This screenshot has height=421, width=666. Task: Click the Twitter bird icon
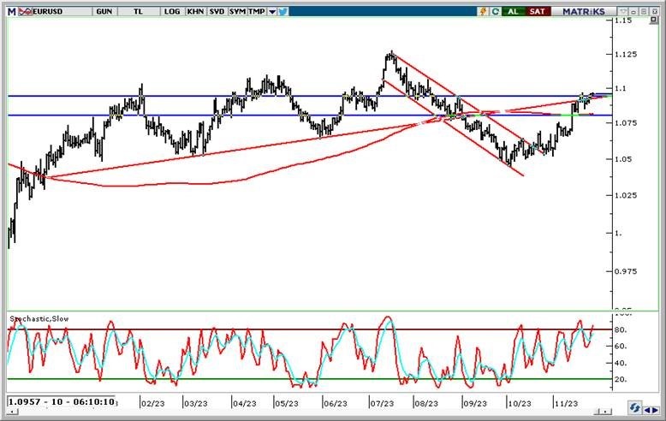(x=283, y=11)
